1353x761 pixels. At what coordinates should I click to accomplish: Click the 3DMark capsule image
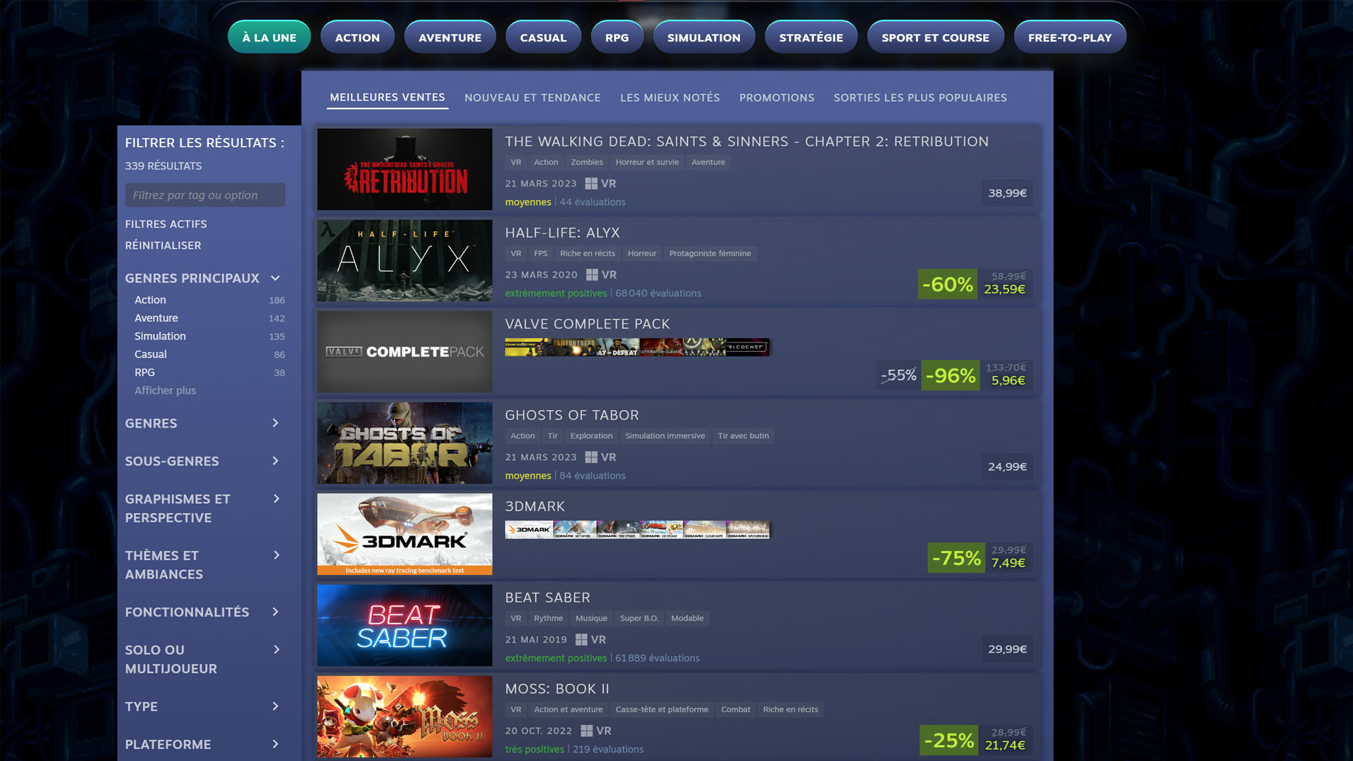404,534
